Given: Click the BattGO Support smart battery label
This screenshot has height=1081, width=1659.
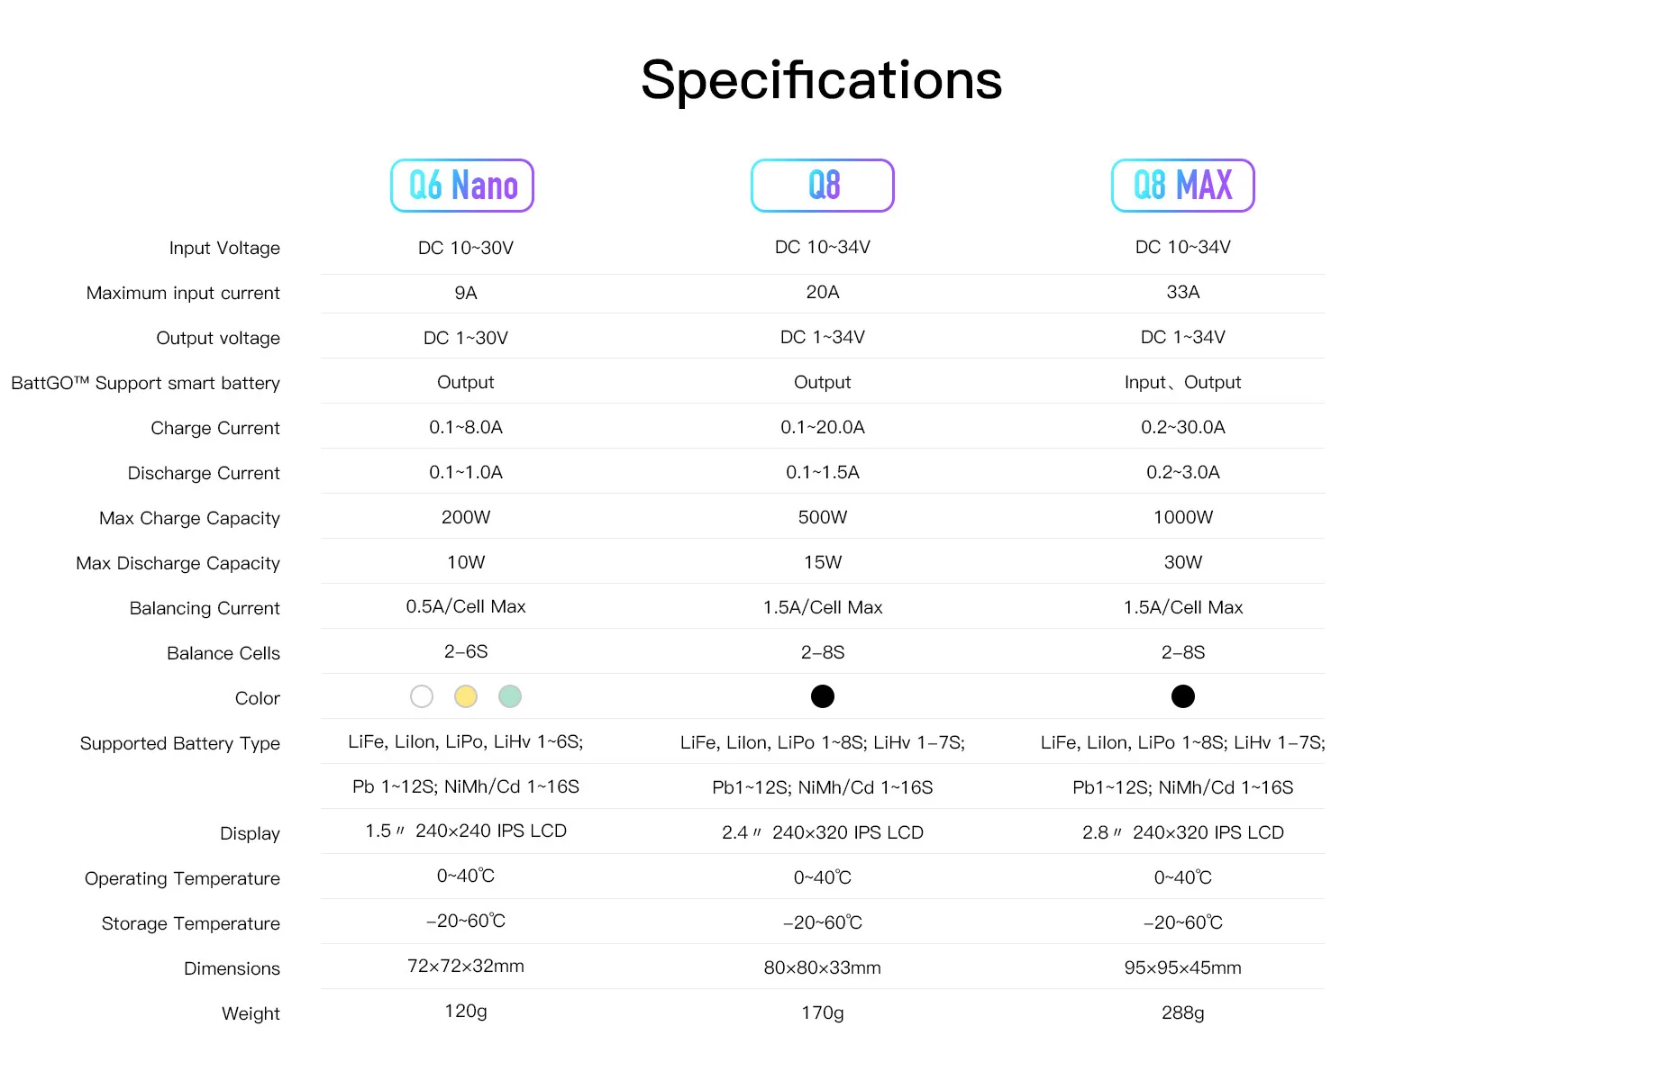Looking at the screenshot, I should point(145,383).
